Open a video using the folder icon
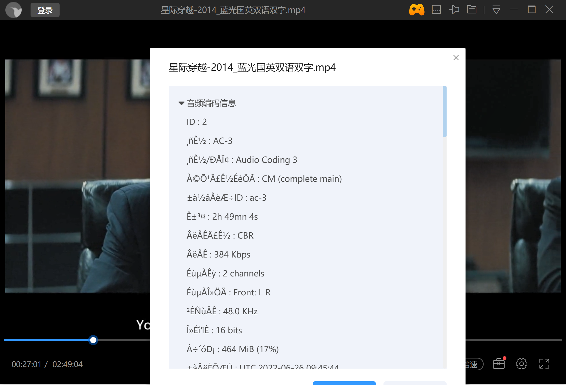This screenshot has height=385, width=566. (x=472, y=10)
